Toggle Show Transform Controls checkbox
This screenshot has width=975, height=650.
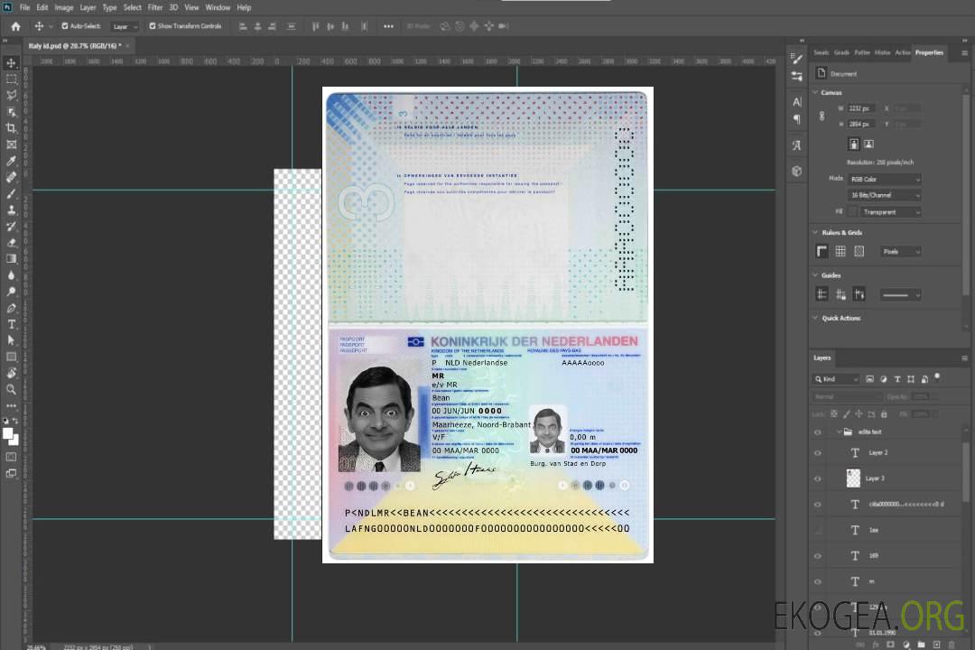click(x=153, y=26)
